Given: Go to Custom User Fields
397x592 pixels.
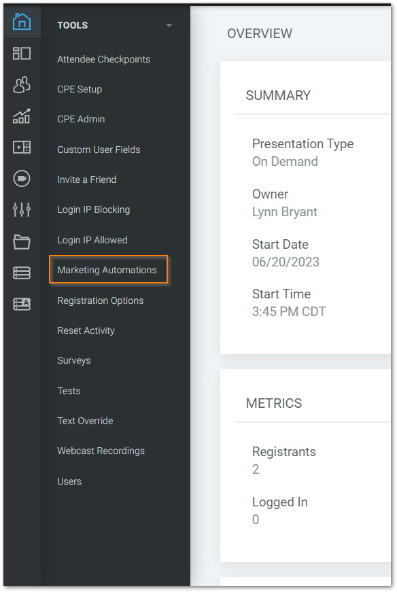Looking at the screenshot, I should point(99,150).
